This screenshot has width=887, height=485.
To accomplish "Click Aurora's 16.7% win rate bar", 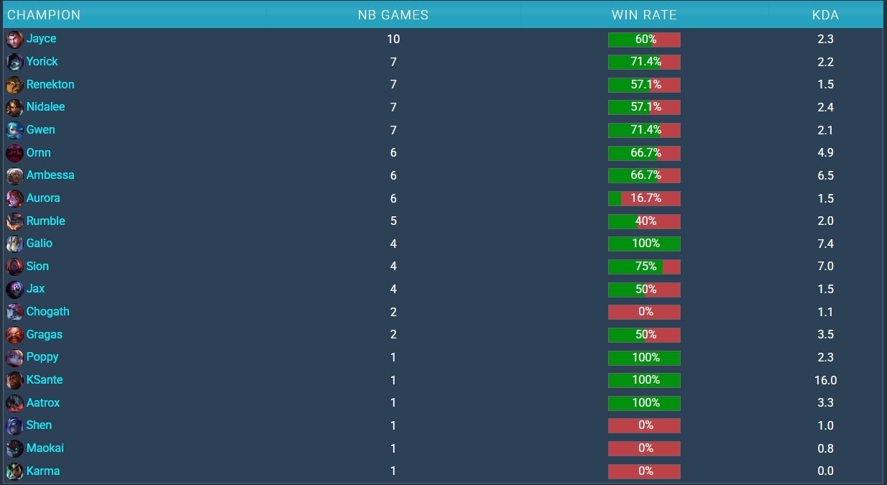I will pyautogui.click(x=644, y=198).
